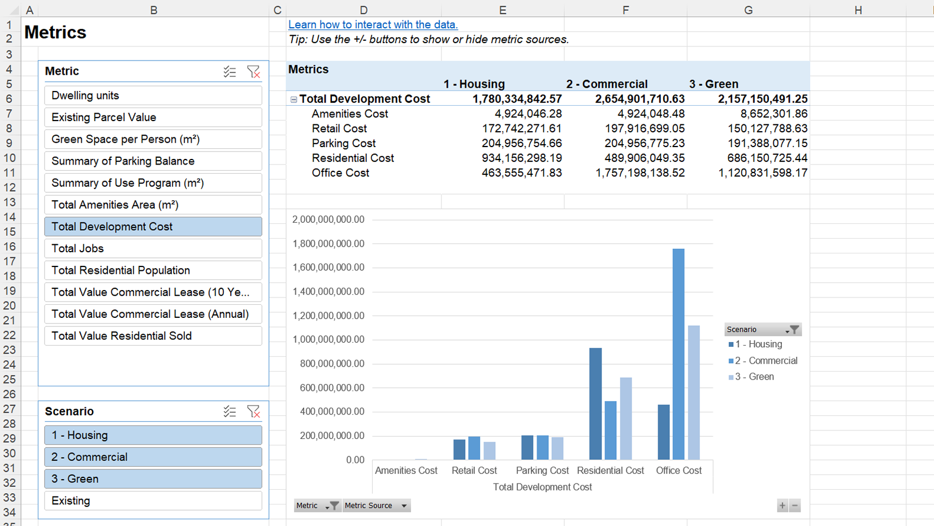The width and height of the screenshot is (934, 526).
Task: Click the Office Cost axis label
Action: tap(678, 471)
